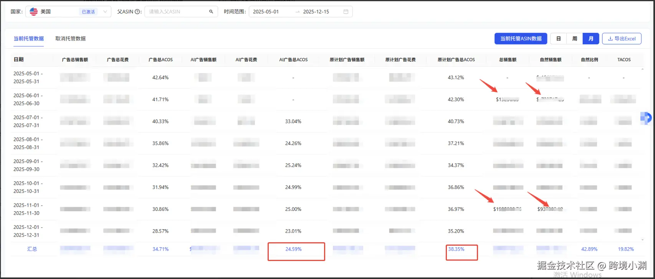The width and height of the screenshot is (655, 279).
Task: Click the 广告总花费 column header
Action: point(117,59)
